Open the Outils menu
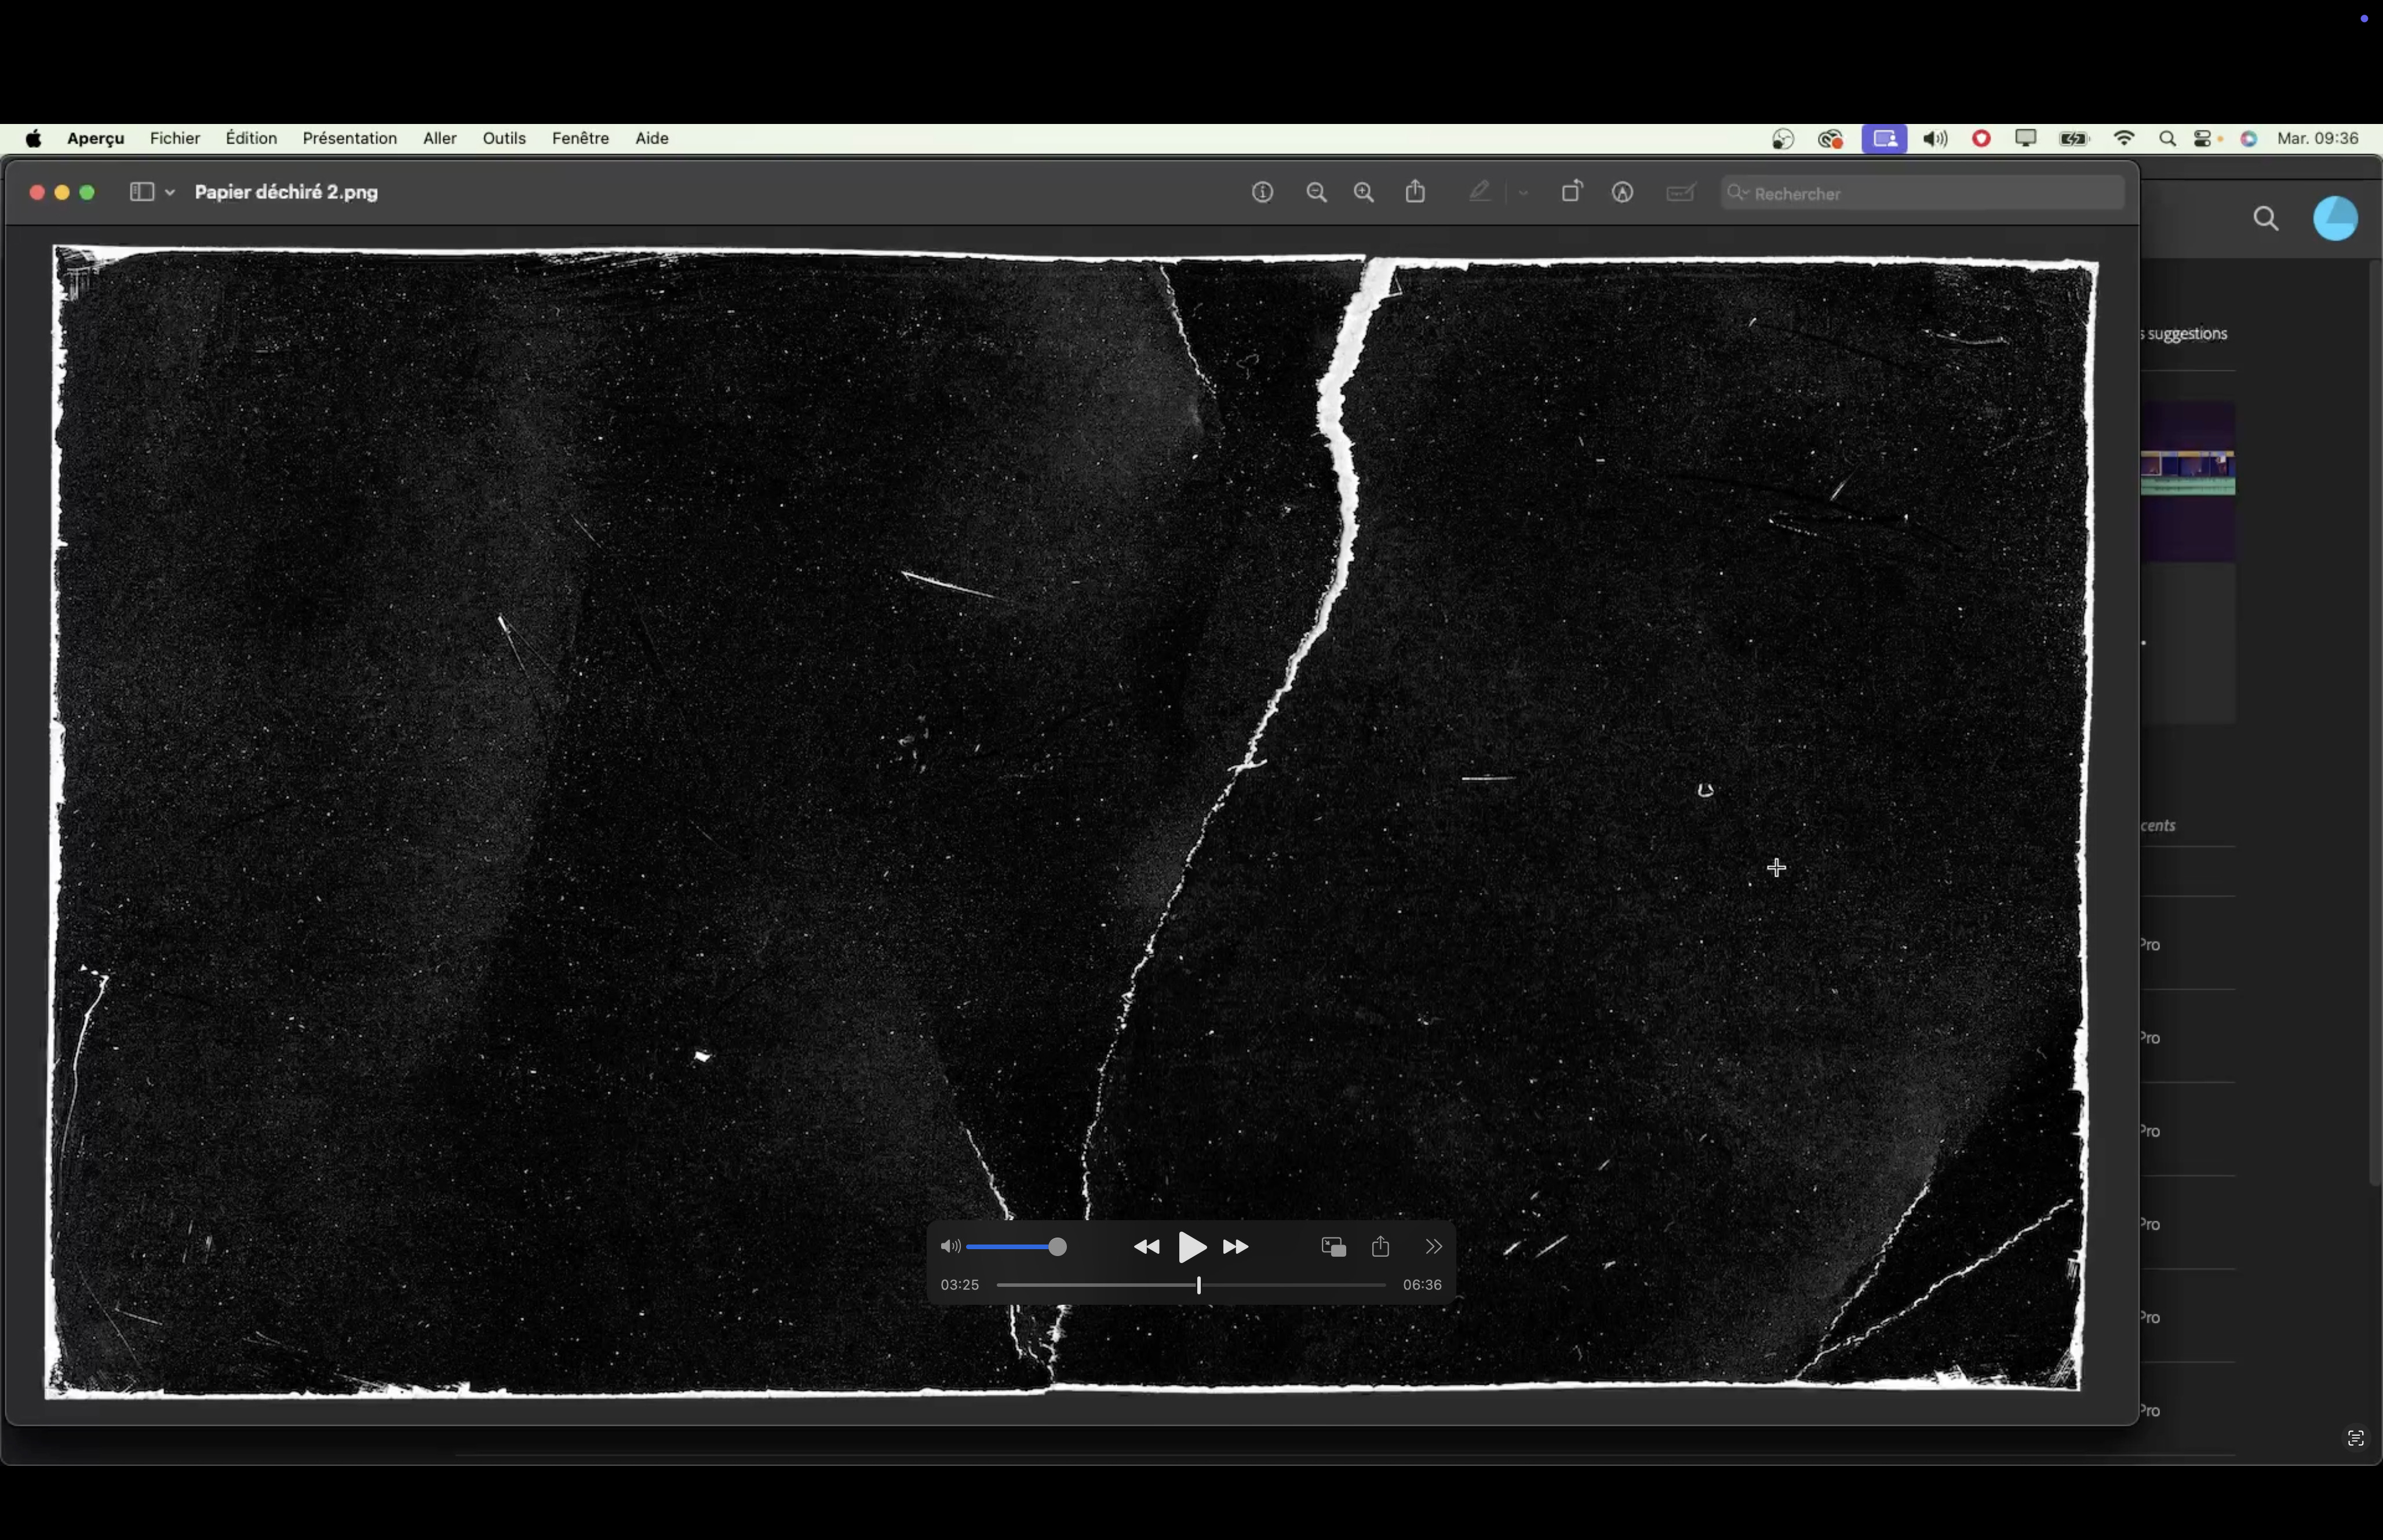2383x1540 pixels. point(503,138)
